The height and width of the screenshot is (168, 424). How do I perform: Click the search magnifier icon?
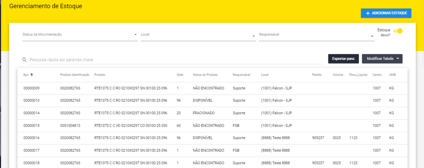(25, 60)
